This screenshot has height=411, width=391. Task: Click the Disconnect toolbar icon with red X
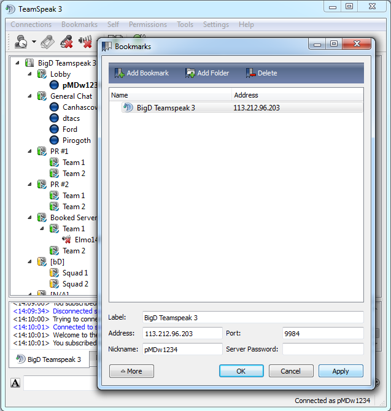coord(66,42)
